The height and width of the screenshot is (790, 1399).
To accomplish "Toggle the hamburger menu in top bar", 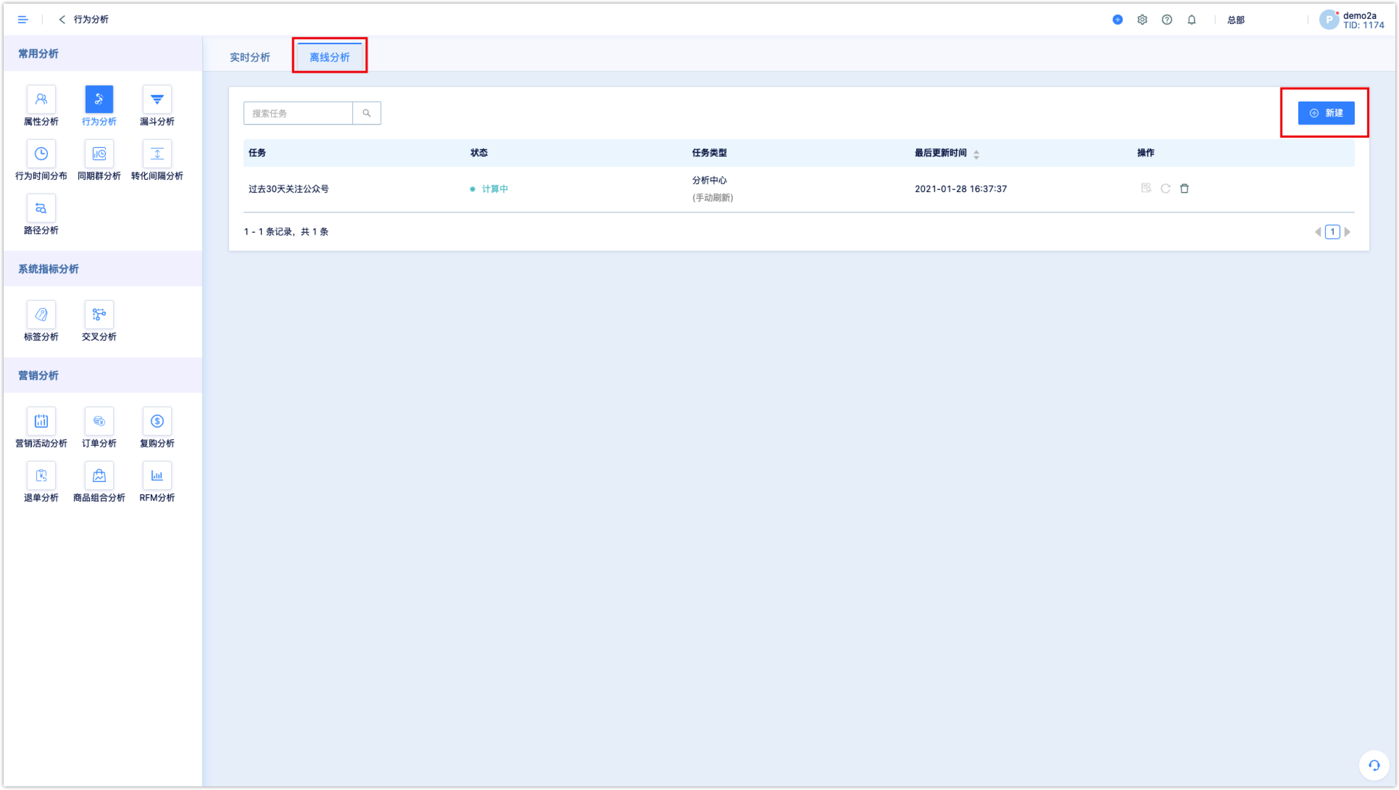I will tap(23, 20).
